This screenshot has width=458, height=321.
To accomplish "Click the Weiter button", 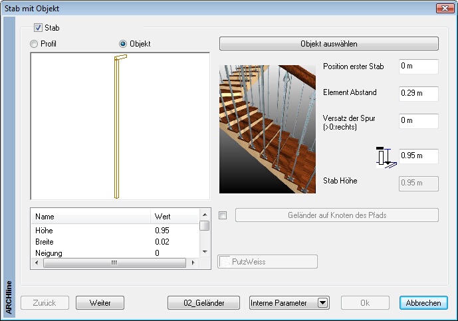I will click(x=100, y=303).
